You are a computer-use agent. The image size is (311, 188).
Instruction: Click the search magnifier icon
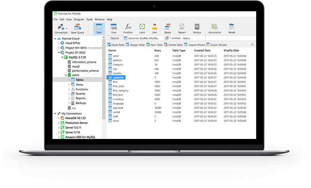coord(252,45)
